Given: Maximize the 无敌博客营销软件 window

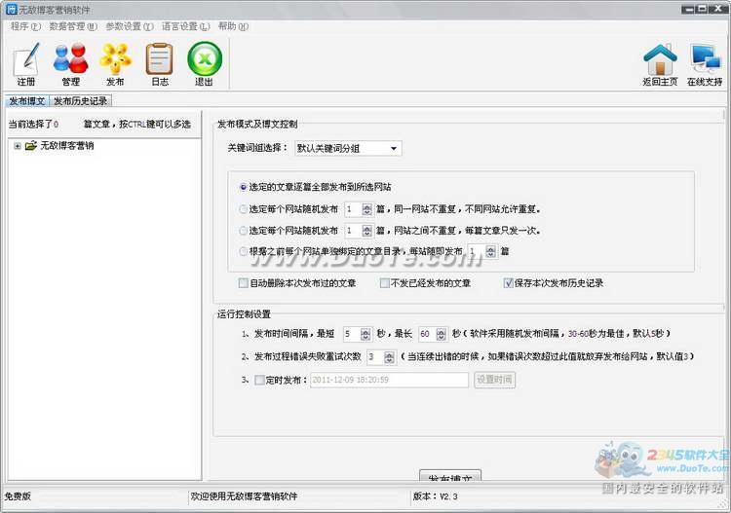Looking at the screenshot, I should 701,9.
